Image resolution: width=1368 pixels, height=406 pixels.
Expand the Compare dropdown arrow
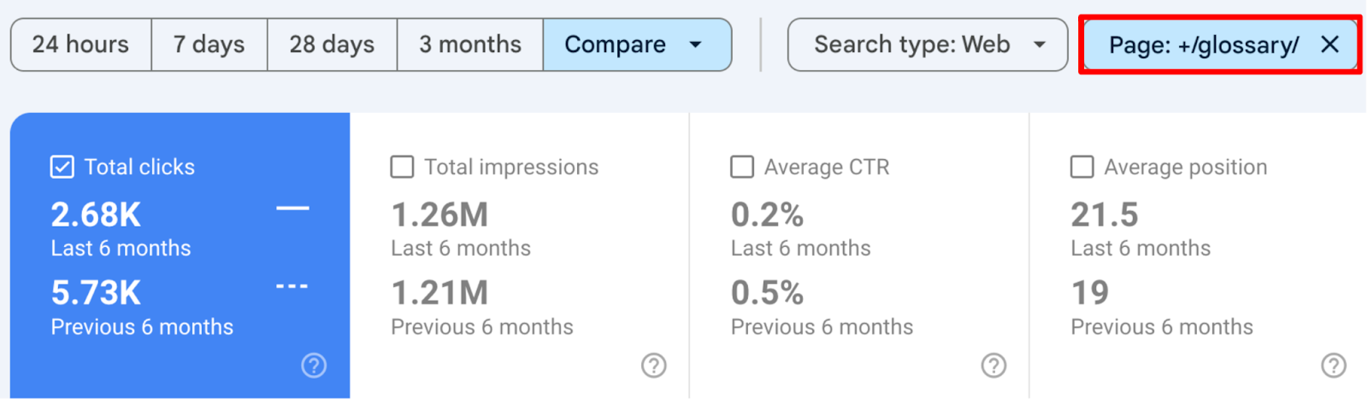[696, 44]
